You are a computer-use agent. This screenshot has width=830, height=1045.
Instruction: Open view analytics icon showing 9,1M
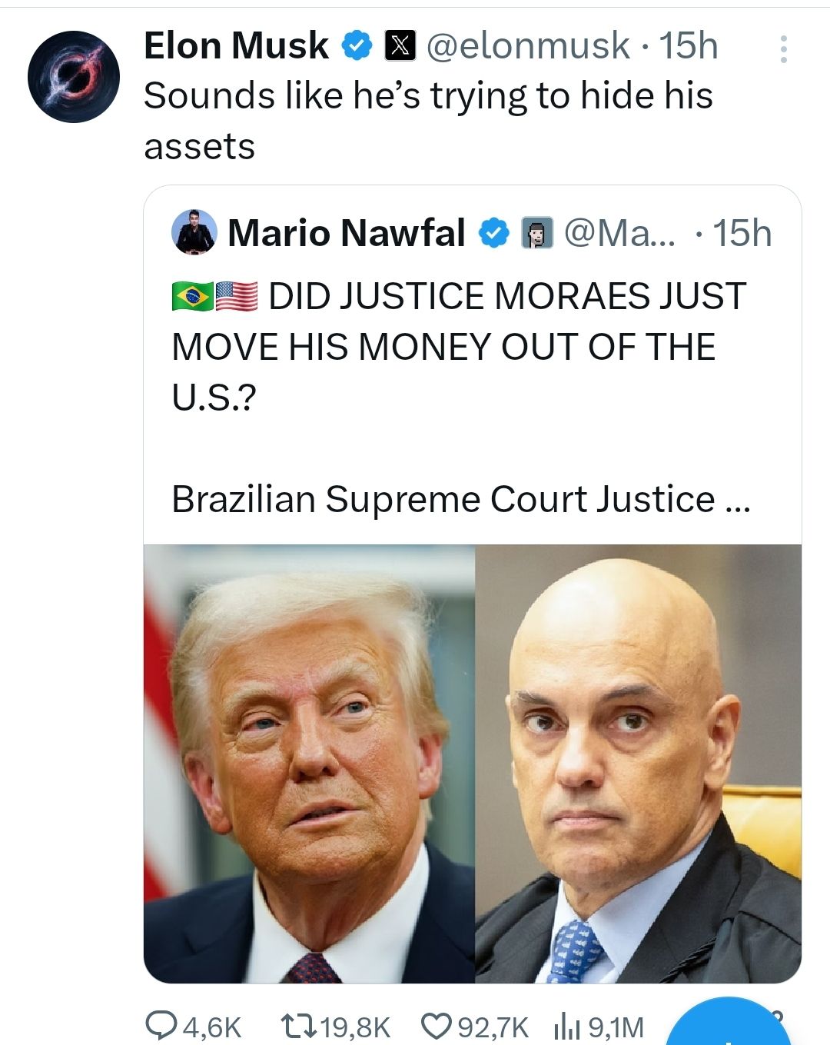point(566,1026)
